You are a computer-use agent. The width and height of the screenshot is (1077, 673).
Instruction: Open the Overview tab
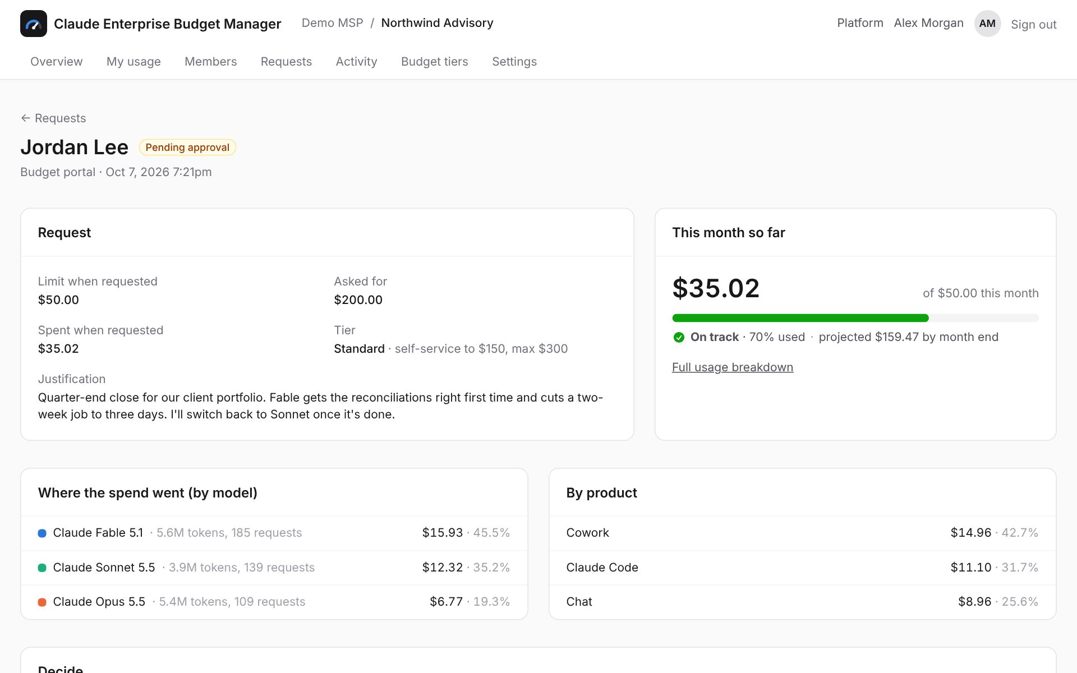pos(56,62)
